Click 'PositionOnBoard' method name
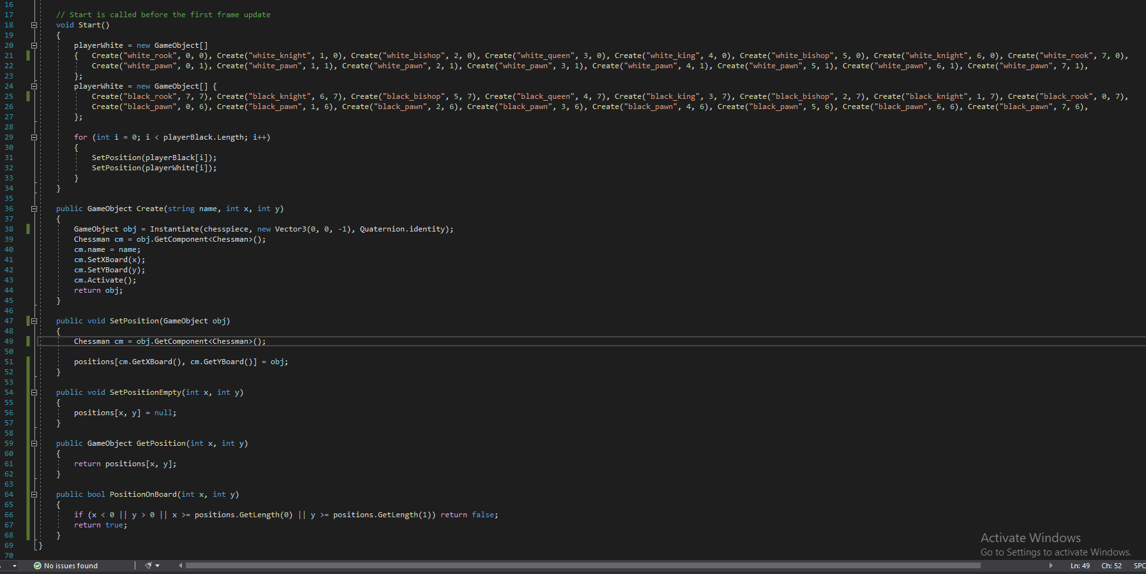1146x574 pixels. point(143,494)
